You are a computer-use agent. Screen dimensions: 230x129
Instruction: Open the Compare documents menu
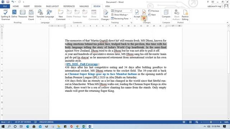click(166, 15)
